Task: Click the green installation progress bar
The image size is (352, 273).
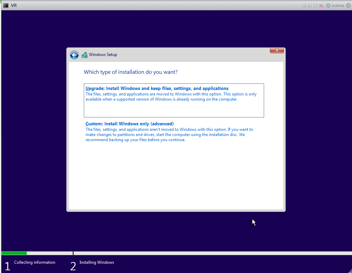Action: 14,253
